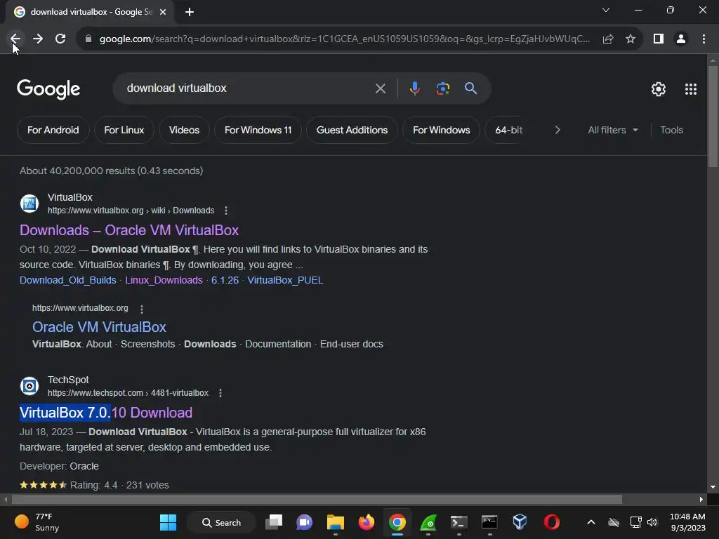The width and height of the screenshot is (719, 539).
Task: Share this page using the share icon
Action: [608, 39]
